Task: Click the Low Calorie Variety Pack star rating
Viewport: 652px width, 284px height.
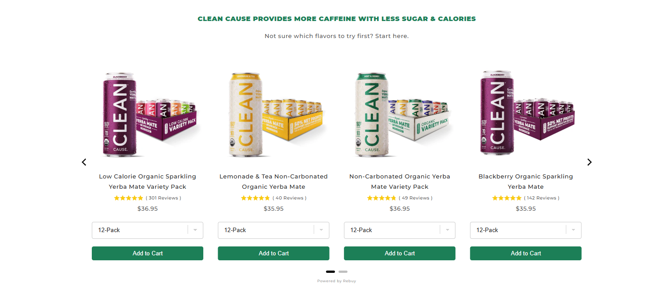Action: [x=129, y=198]
